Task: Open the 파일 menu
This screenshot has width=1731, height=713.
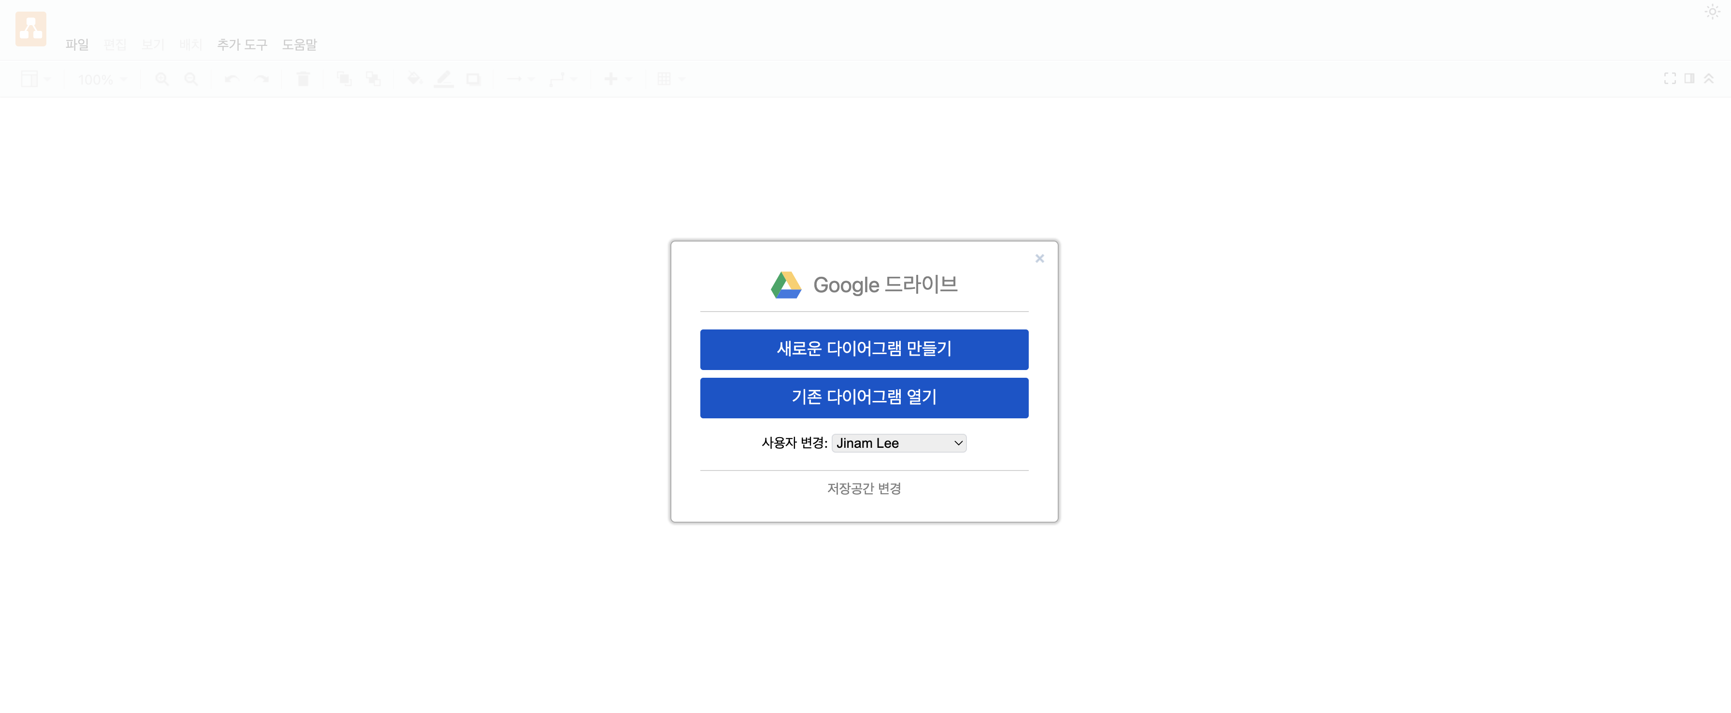Action: pos(77,44)
